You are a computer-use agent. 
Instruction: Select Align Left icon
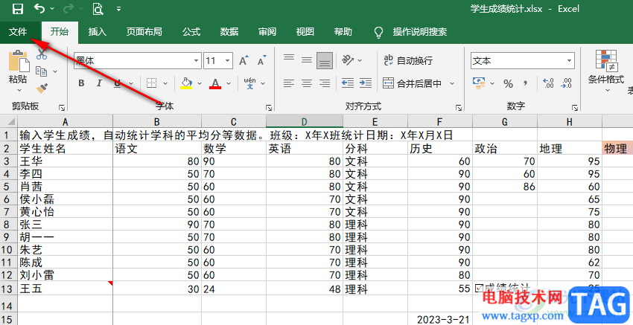289,83
